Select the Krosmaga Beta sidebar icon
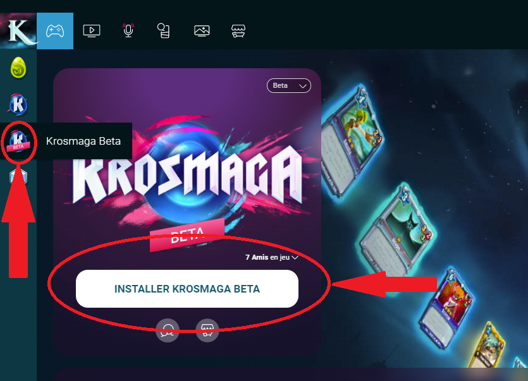528x381 pixels. point(18,142)
